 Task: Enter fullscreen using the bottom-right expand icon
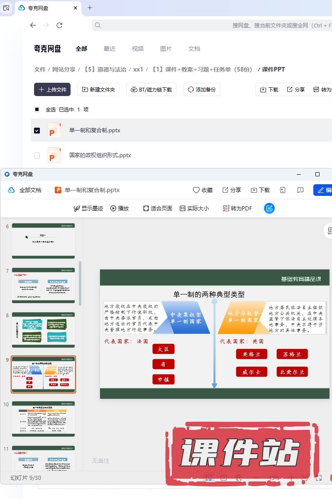pos(319,478)
